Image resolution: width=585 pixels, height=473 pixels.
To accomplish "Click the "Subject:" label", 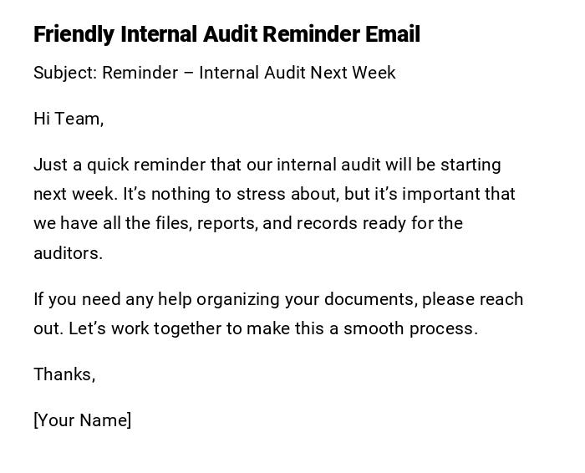I will [65, 73].
